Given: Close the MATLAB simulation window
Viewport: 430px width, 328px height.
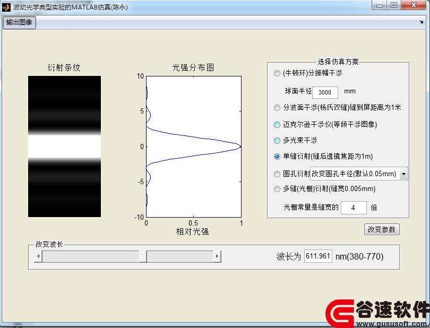Looking at the screenshot, I should [x=414, y=5].
